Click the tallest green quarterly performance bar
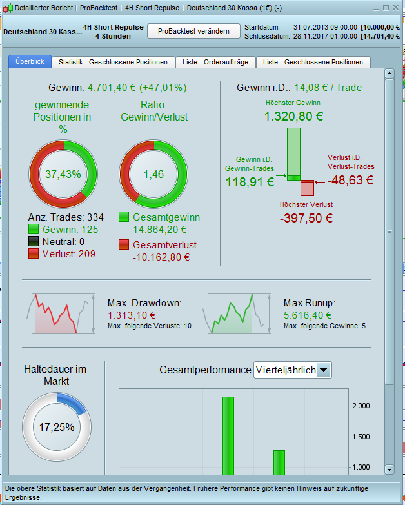 [228, 436]
